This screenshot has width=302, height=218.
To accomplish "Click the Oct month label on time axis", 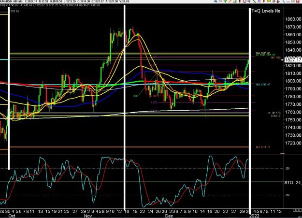I will click(x=12, y=216).
